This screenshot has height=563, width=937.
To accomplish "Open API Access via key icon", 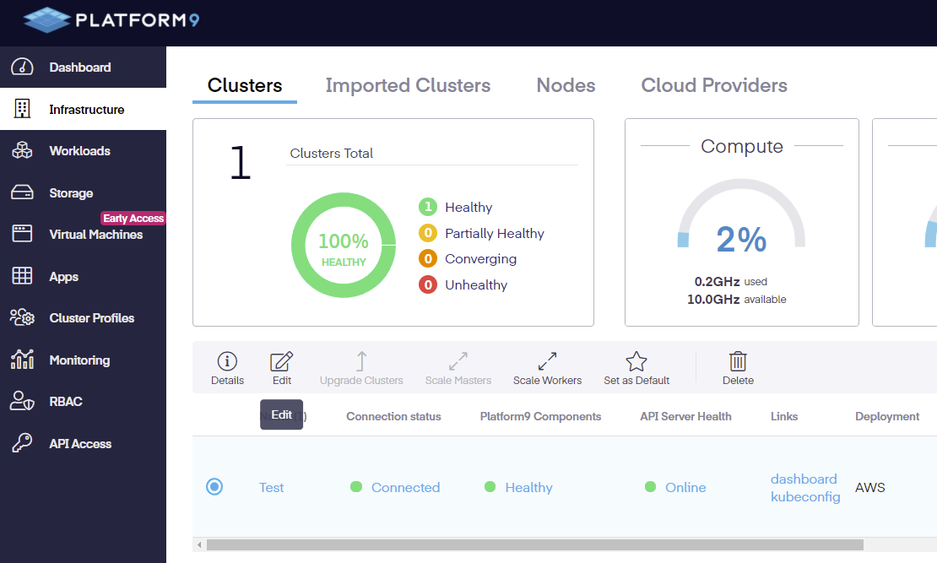I will tap(23, 444).
